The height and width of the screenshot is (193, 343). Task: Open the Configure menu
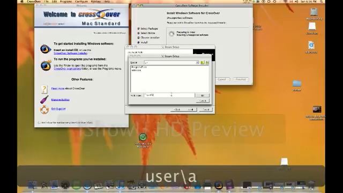tap(81, 1)
